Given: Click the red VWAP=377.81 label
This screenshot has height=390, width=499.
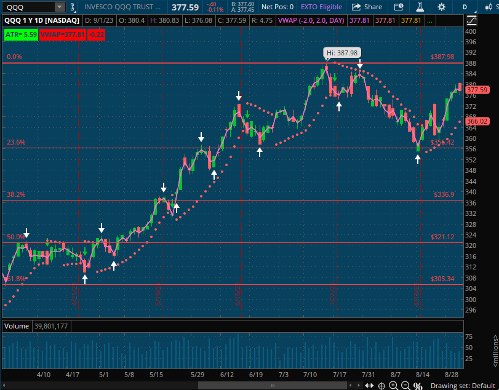Looking at the screenshot, I should [x=63, y=34].
